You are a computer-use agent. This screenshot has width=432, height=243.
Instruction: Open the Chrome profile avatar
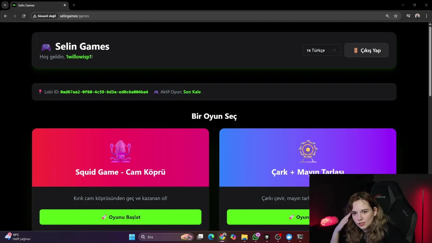click(x=417, y=16)
